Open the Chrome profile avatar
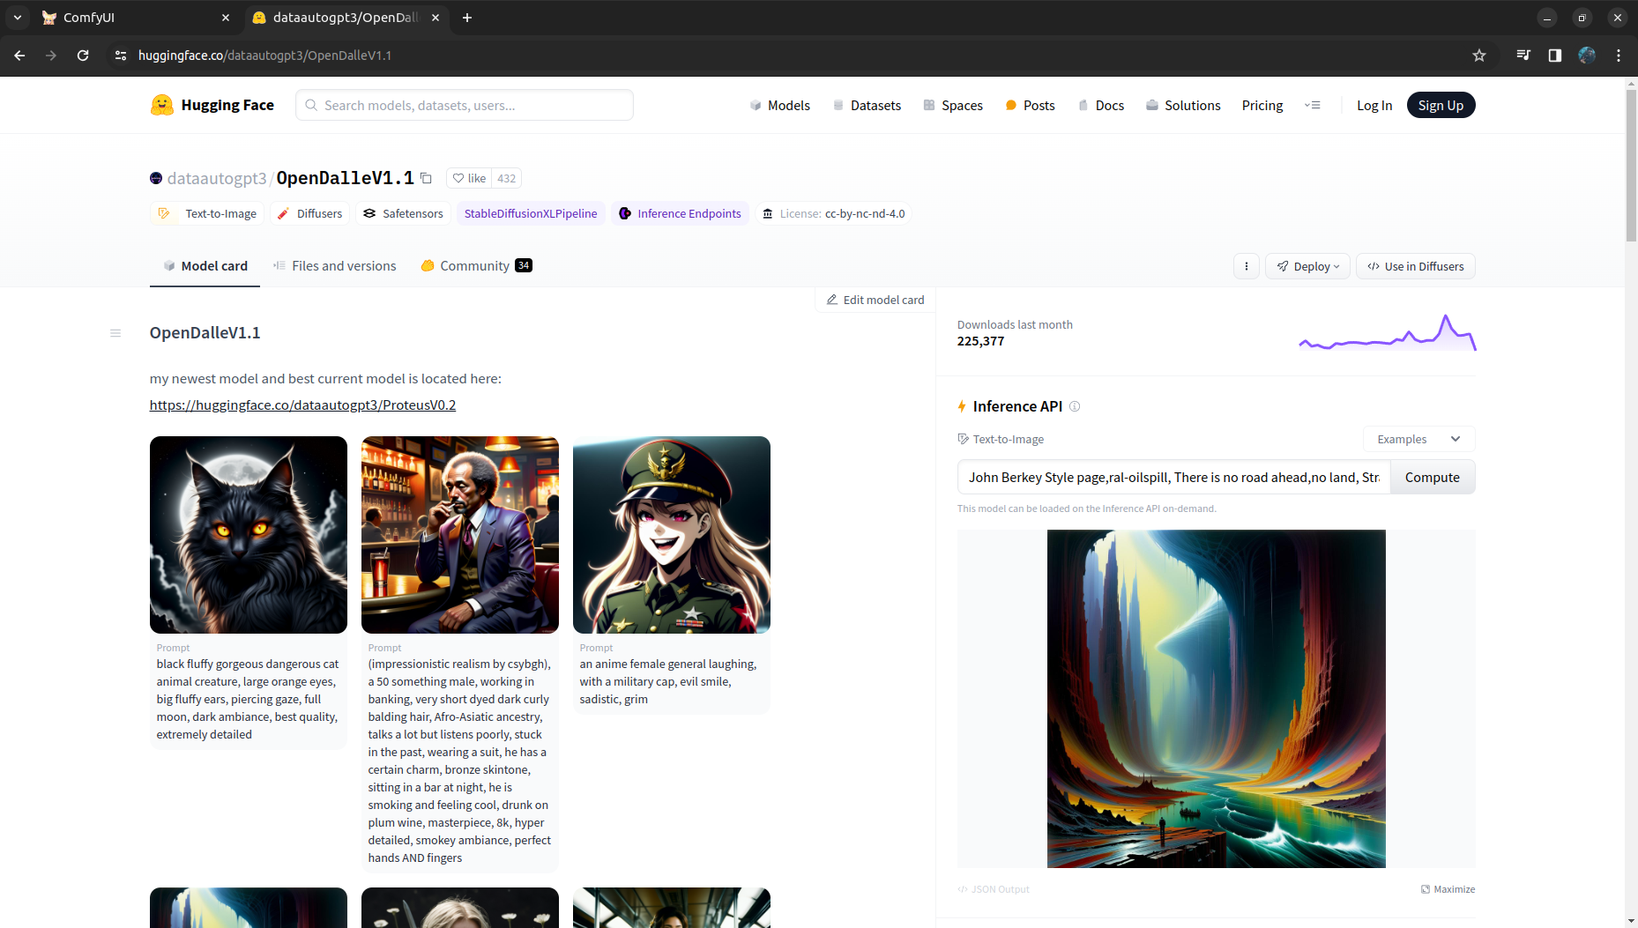1638x928 pixels. pos(1587,56)
